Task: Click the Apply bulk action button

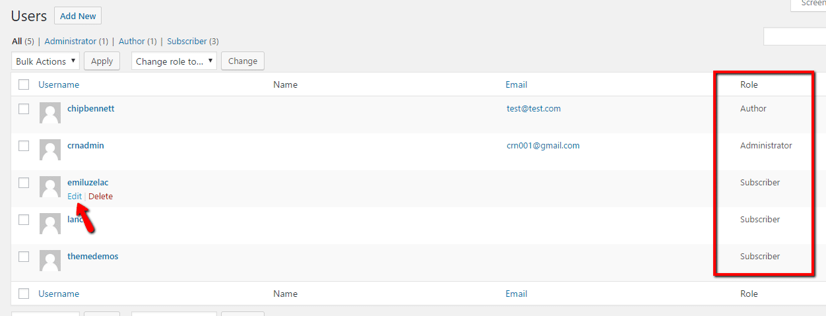Action: 102,61
